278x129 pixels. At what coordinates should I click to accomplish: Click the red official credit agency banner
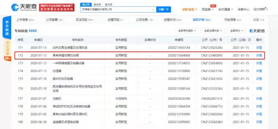pyautogui.click(x=57, y=7)
